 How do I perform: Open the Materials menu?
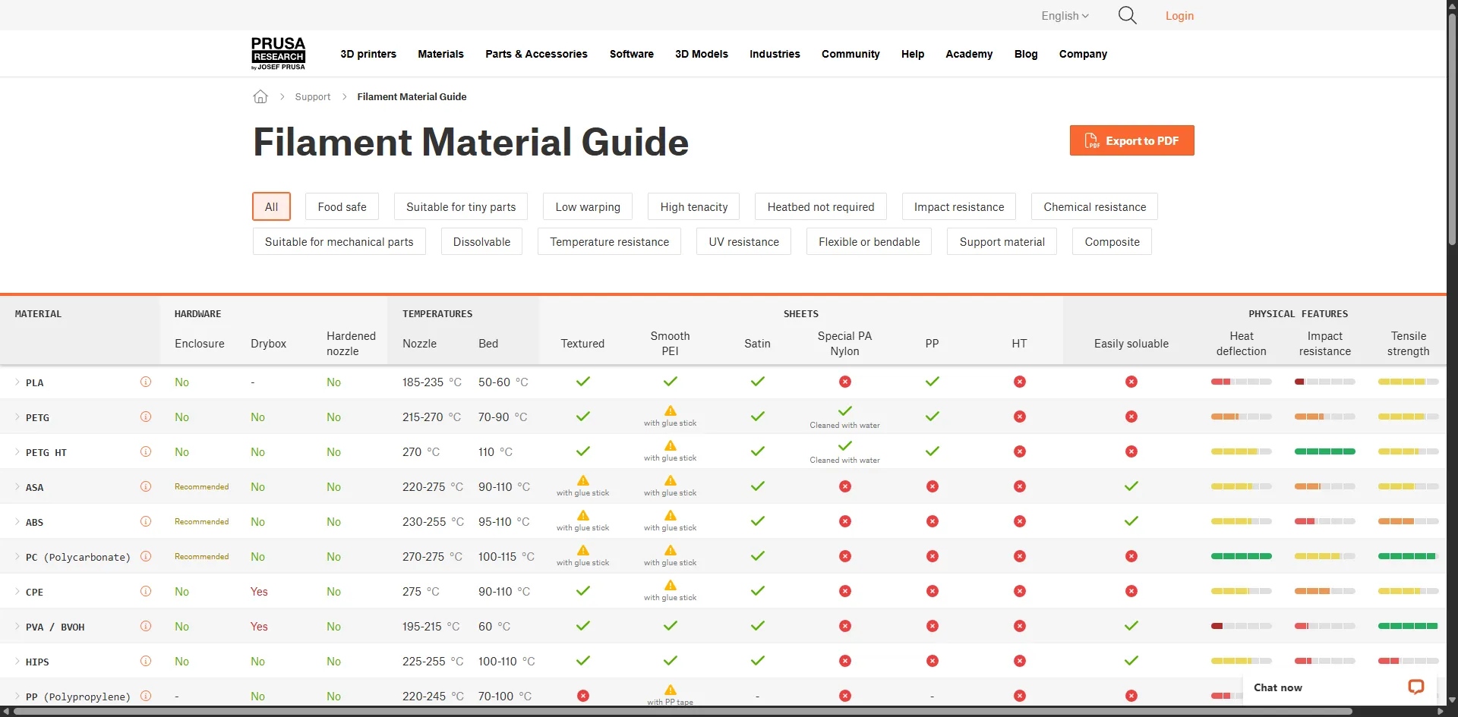click(x=440, y=54)
